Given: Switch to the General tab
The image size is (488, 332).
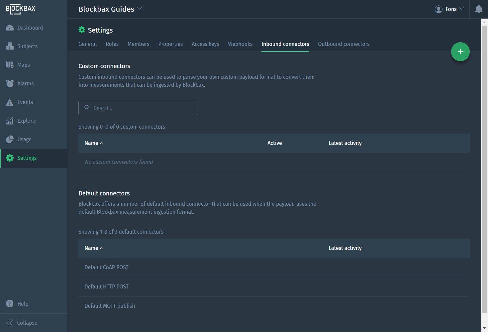Looking at the screenshot, I should tap(87, 44).
